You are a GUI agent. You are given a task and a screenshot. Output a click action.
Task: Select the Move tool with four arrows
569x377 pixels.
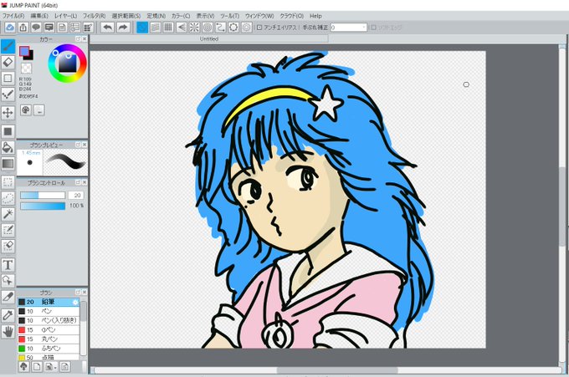pos(8,113)
